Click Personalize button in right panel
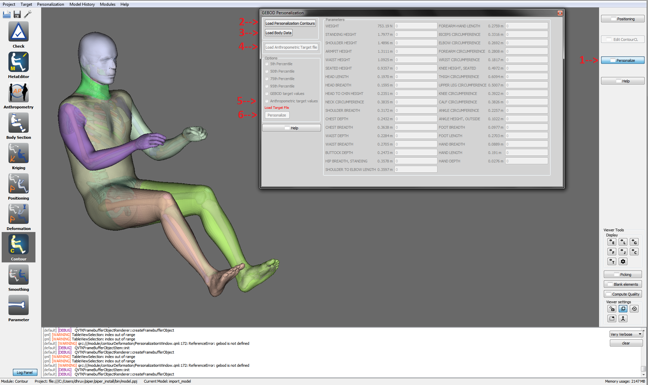 tap(623, 60)
